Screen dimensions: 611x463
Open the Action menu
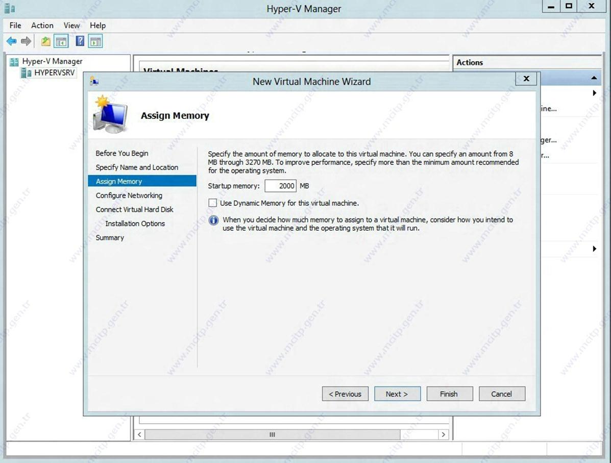tap(42, 26)
